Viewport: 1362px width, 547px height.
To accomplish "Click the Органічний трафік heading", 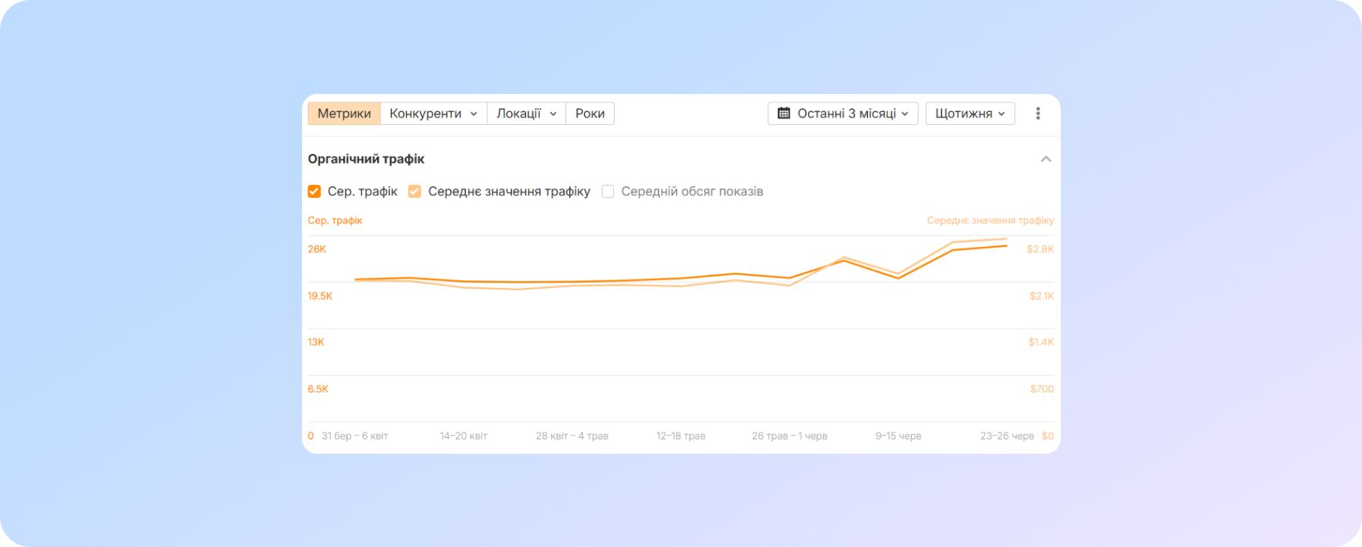I will [x=366, y=159].
